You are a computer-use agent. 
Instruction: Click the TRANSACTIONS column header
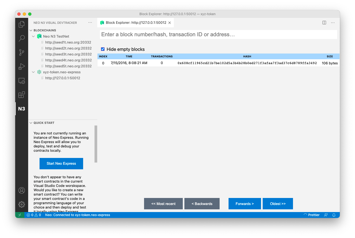[162, 57]
